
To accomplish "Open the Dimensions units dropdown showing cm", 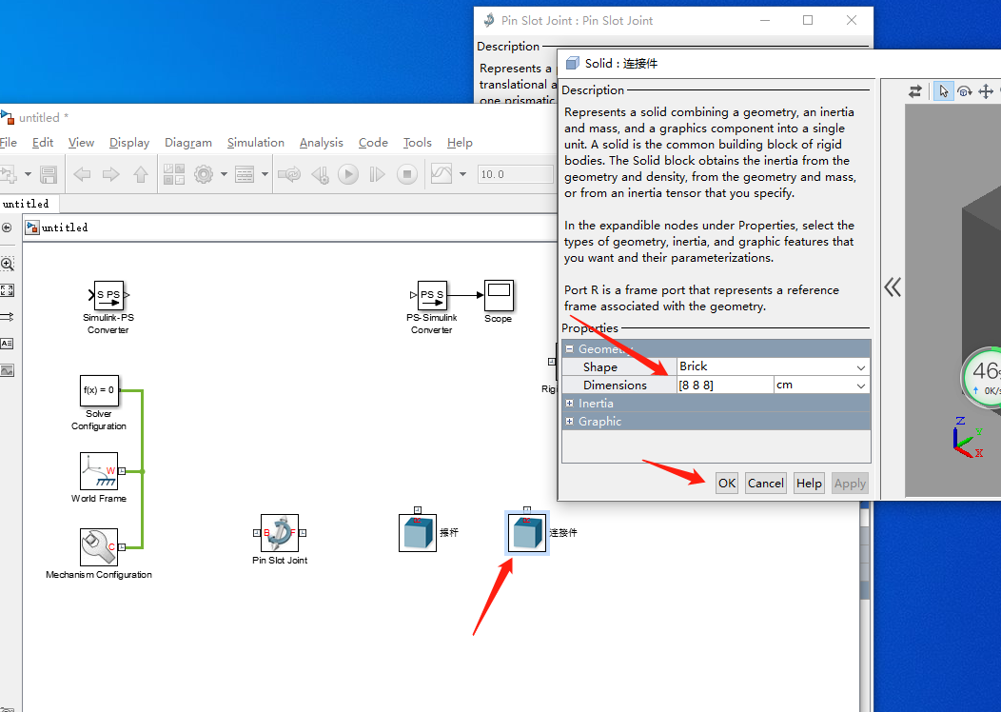I will click(x=861, y=385).
